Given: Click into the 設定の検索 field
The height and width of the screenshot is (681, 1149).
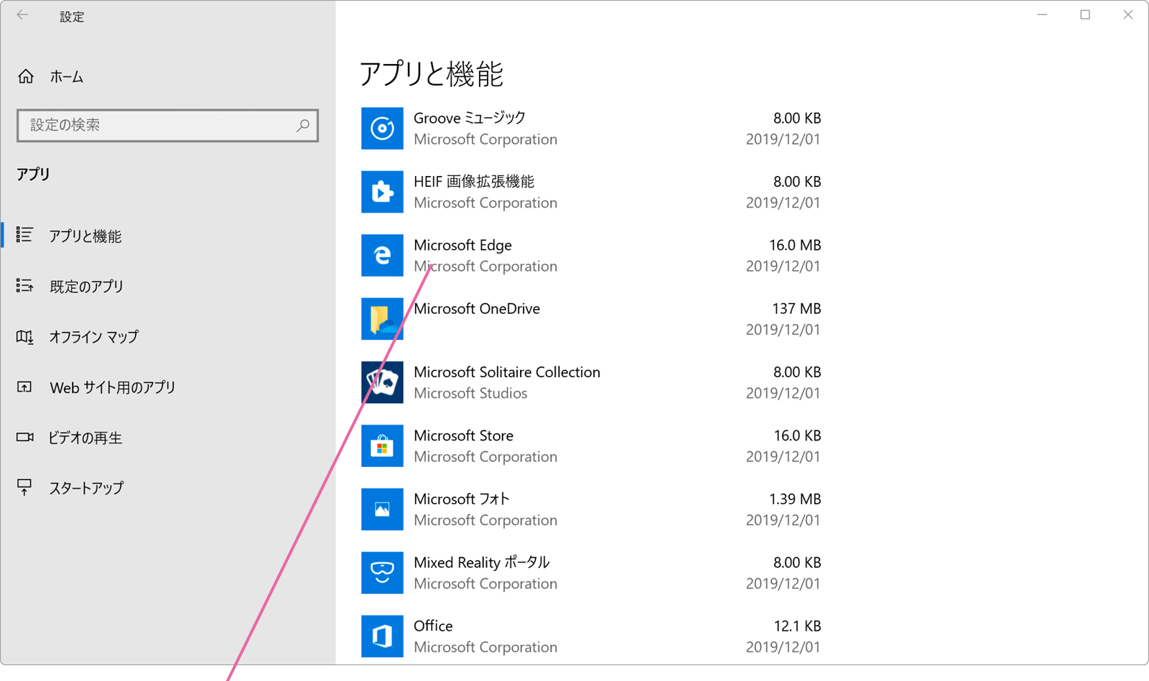Looking at the screenshot, I should point(167,126).
